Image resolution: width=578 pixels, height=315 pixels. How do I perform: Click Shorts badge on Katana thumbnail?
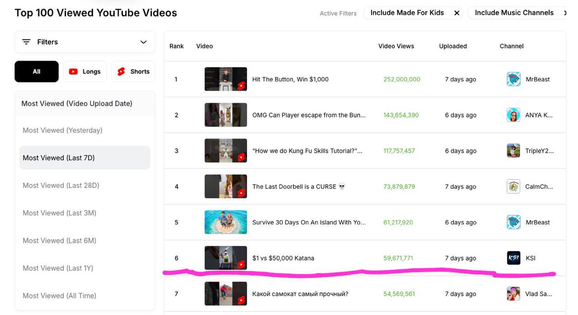(x=241, y=264)
